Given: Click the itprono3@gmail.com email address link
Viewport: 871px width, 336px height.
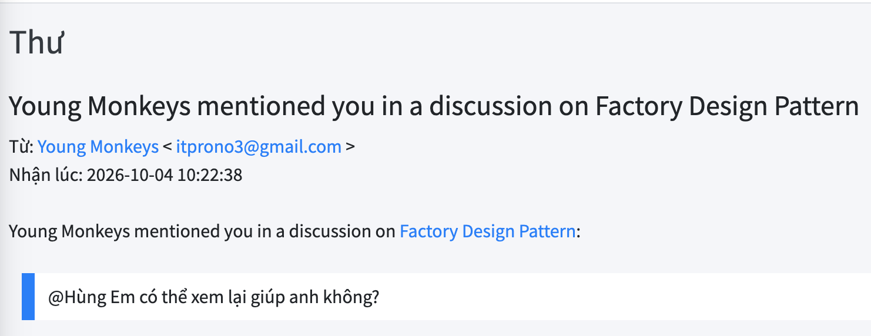Looking at the screenshot, I should click(259, 147).
